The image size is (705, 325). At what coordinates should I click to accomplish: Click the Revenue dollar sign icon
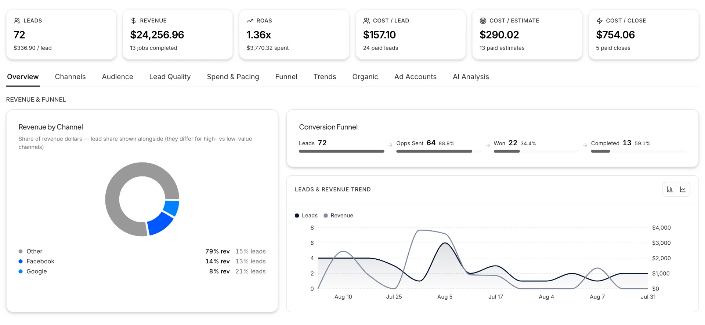point(133,21)
